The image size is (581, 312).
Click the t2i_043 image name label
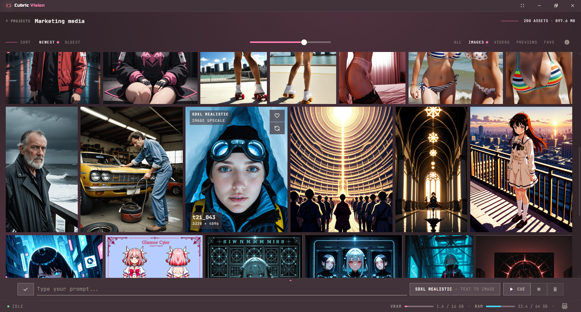coord(204,217)
